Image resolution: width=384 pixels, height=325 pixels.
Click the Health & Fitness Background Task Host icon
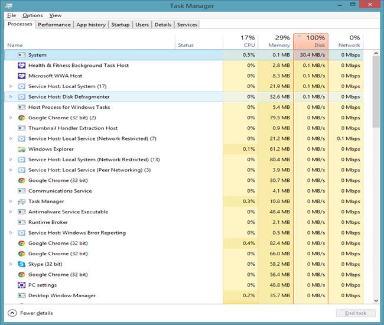(x=21, y=66)
